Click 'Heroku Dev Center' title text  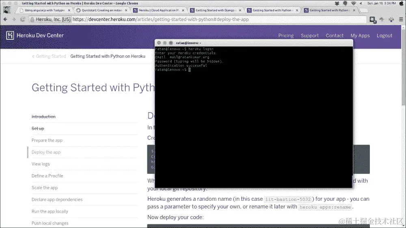tap(40, 35)
